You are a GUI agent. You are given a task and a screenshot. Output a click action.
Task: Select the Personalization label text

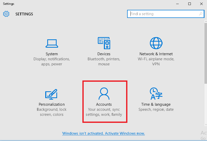[52, 104]
